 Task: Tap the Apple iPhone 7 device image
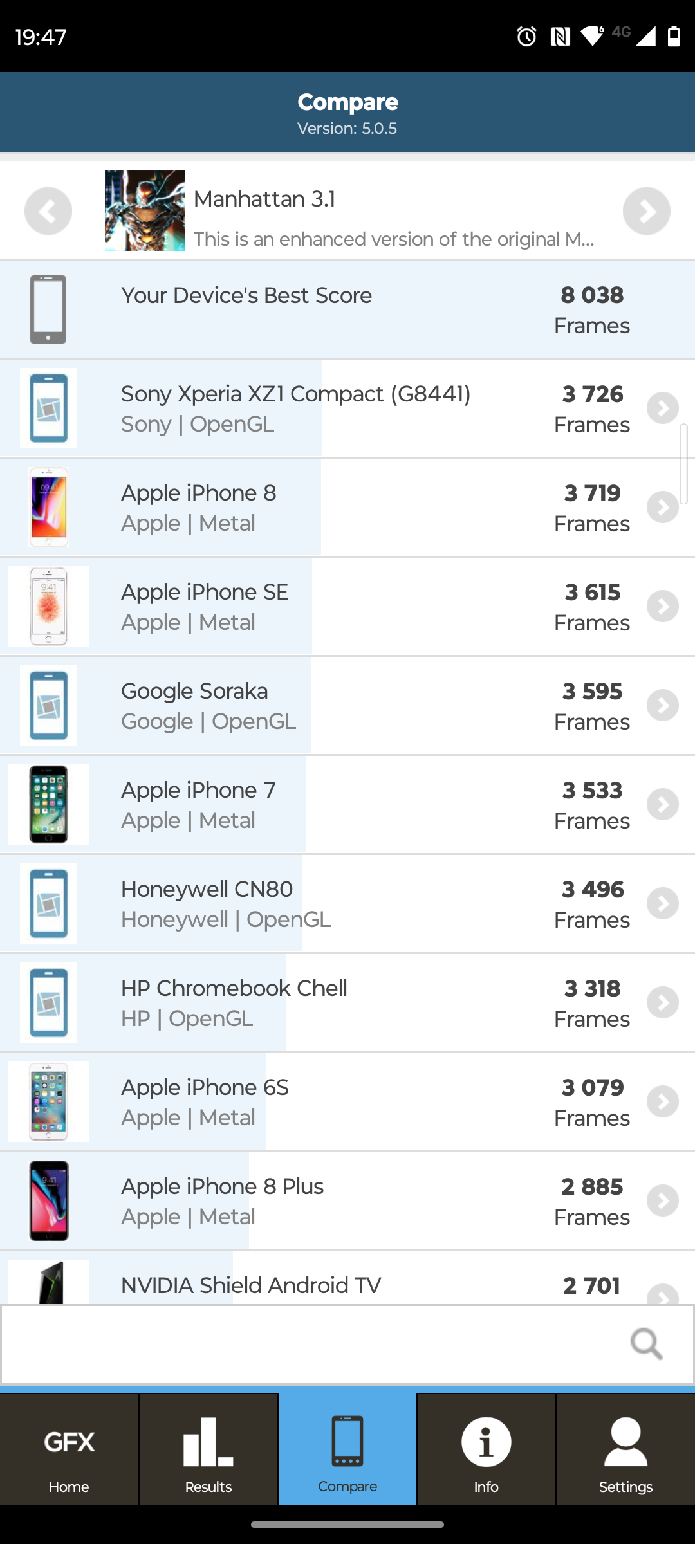[x=49, y=804]
